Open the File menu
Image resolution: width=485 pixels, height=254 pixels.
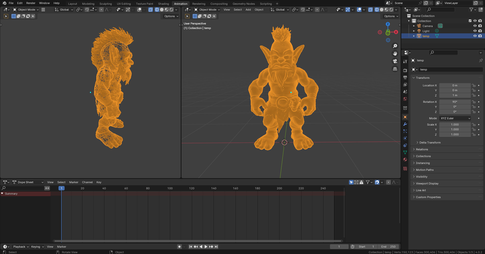pyautogui.click(x=11, y=3)
